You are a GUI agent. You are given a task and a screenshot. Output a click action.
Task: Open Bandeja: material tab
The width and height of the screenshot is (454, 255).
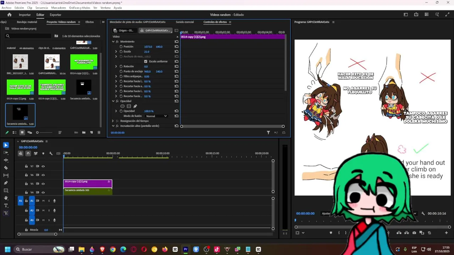click(x=27, y=22)
